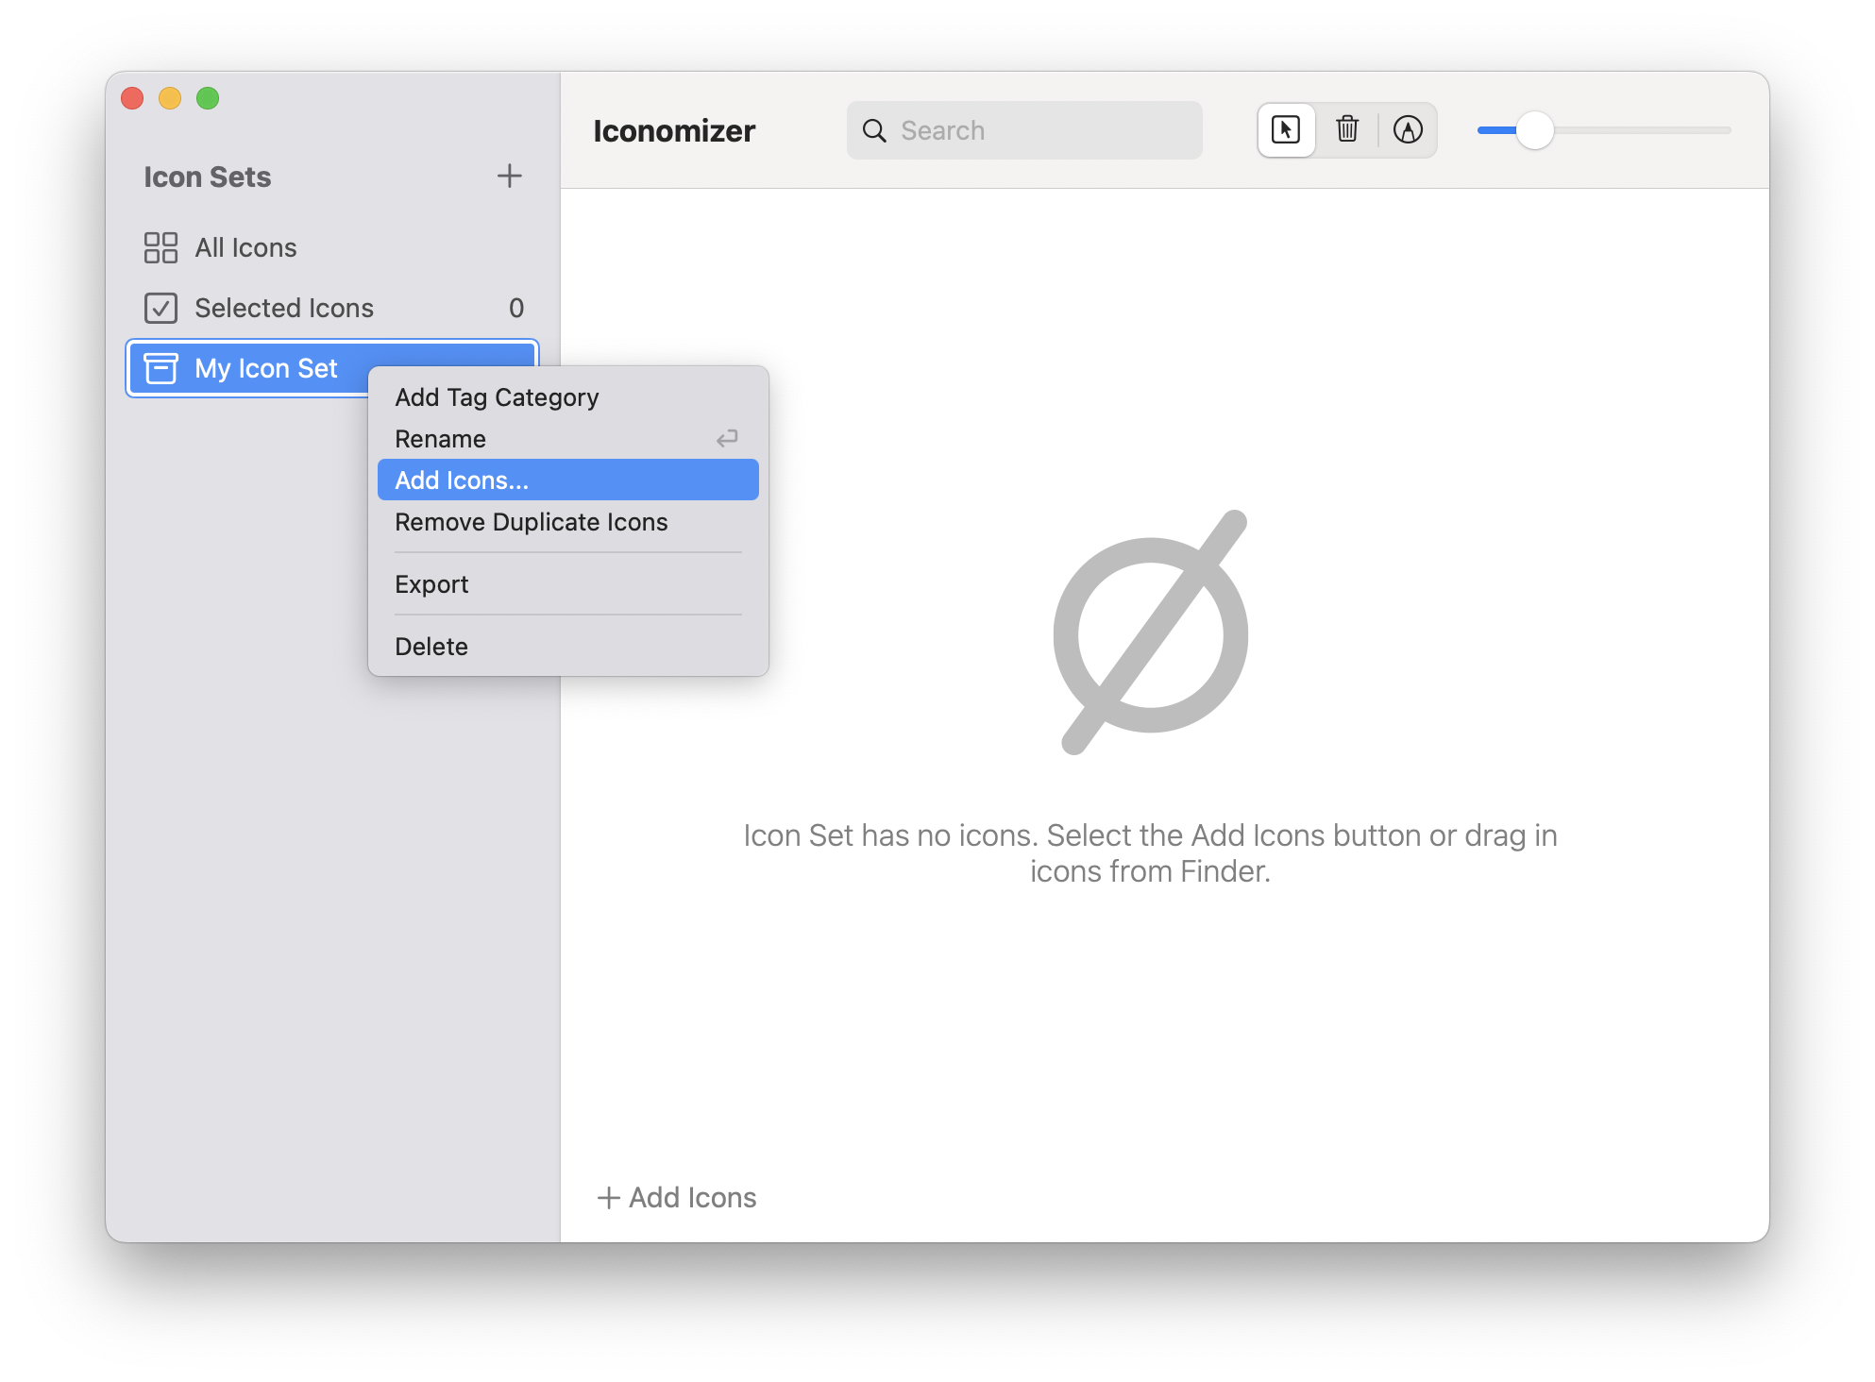Click the plus icon beside Icon Sets header
The width and height of the screenshot is (1875, 1382).
(510, 176)
